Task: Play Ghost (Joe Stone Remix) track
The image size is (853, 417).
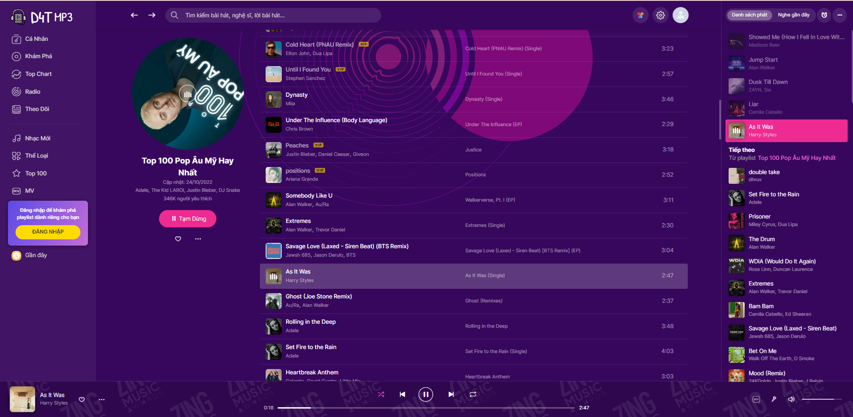Action: pyautogui.click(x=474, y=301)
